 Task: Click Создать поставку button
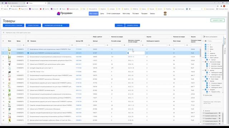[x=33, y=25]
